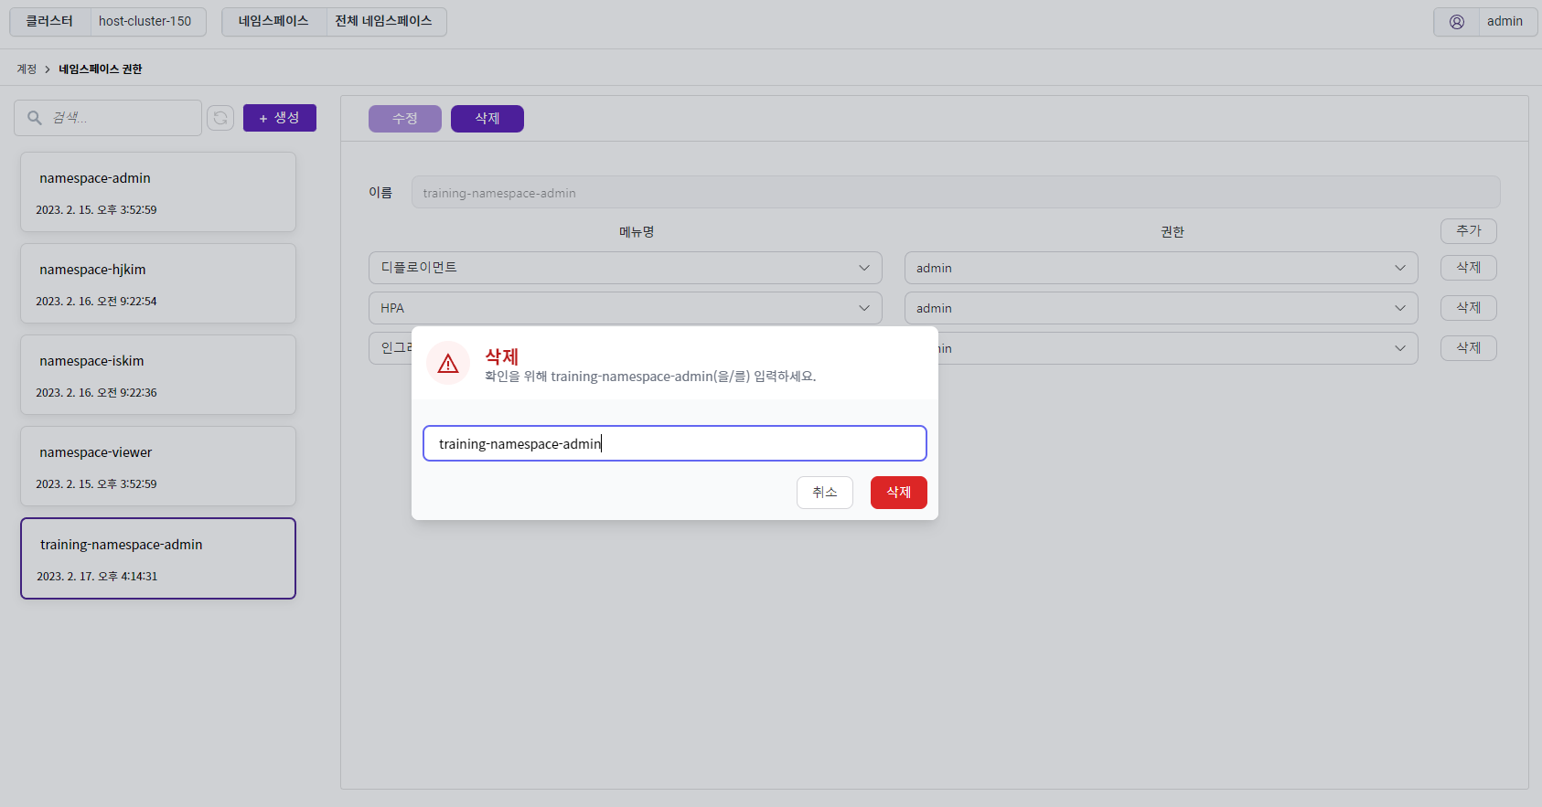
Task: Confirm deletion with red 삭제 button
Action: tap(899, 493)
